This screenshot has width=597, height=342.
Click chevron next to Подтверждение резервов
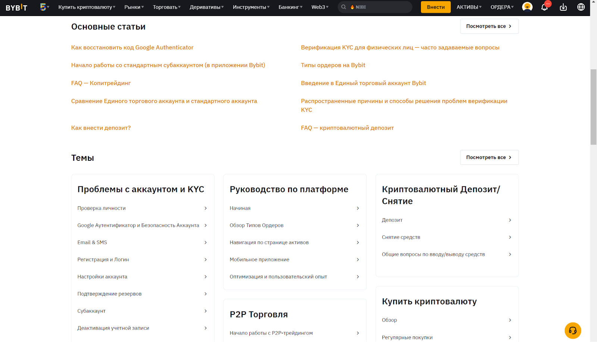[206, 294]
